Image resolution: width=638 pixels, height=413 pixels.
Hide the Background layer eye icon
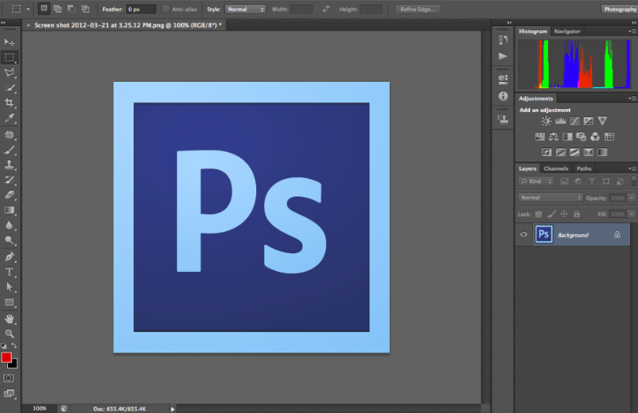(524, 234)
